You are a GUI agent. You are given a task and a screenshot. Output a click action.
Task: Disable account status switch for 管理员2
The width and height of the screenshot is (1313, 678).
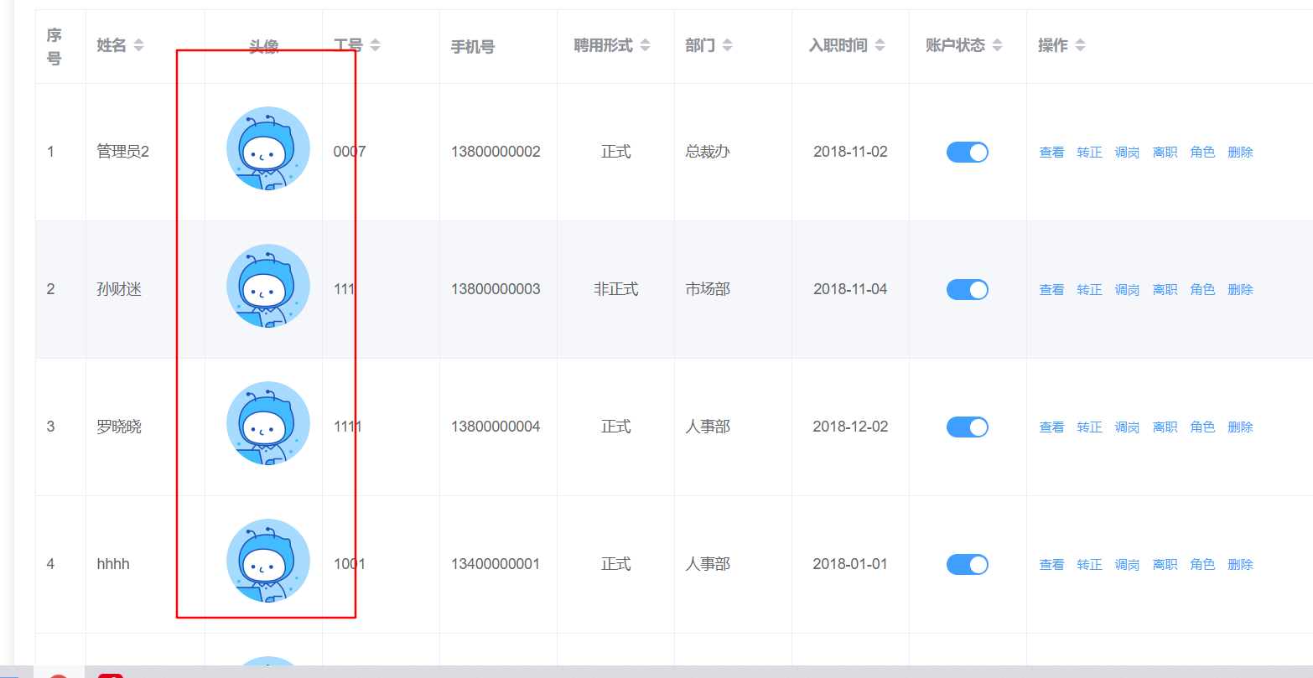tap(968, 152)
